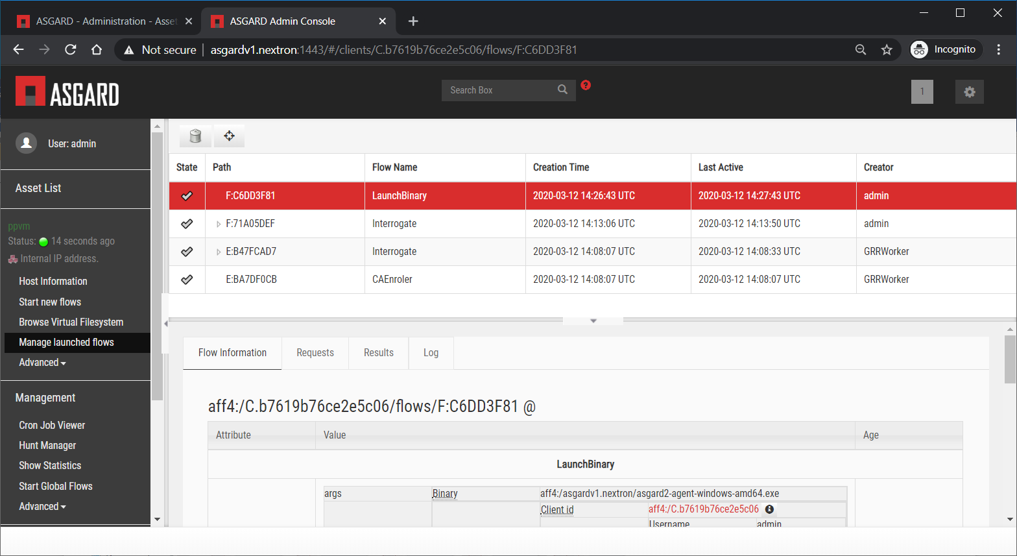This screenshot has width=1017, height=556.
Task: Open Host Information in sidebar
Action: point(53,281)
